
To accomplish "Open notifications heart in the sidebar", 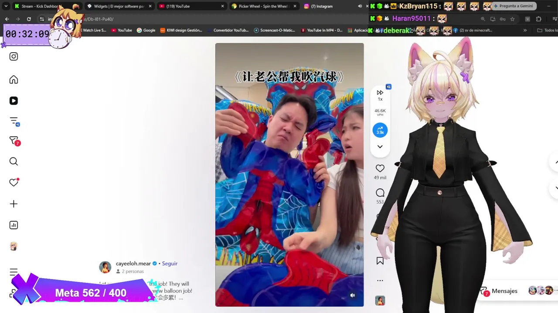I will pyautogui.click(x=14, y=183).
